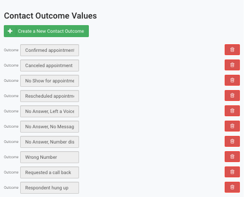The width and height of the screenshot is (247, 197).
Task: Select the Rescheduled appointment input
Action: click(x=50, y=96)
